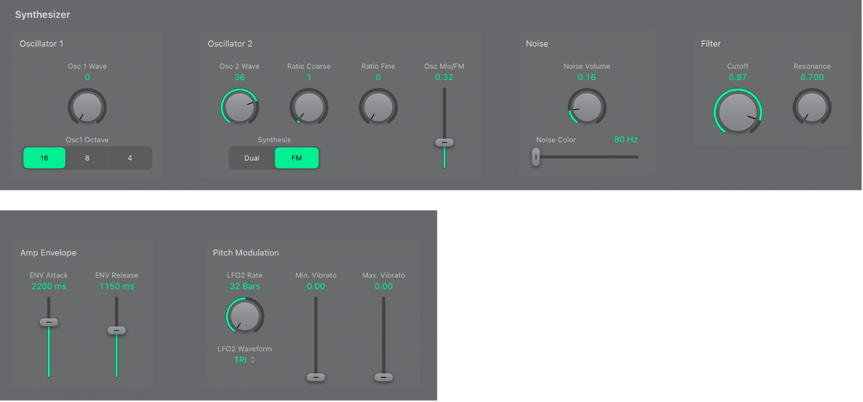Image resolution: width=863 pixels, height=402 pixels.
Task: Click the Max. Vibrato slider handle
Action: [383, 377]
